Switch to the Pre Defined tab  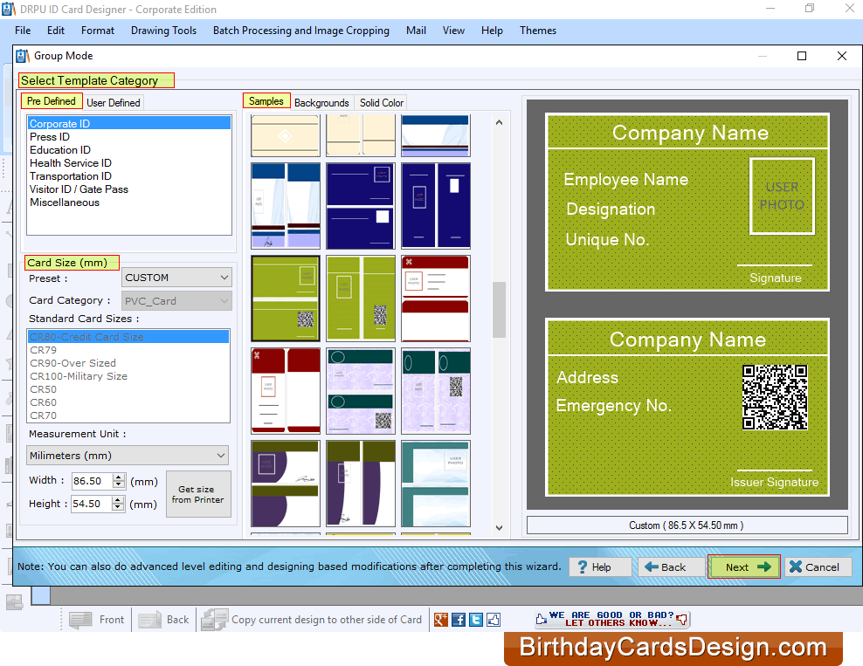coord(52,101)
